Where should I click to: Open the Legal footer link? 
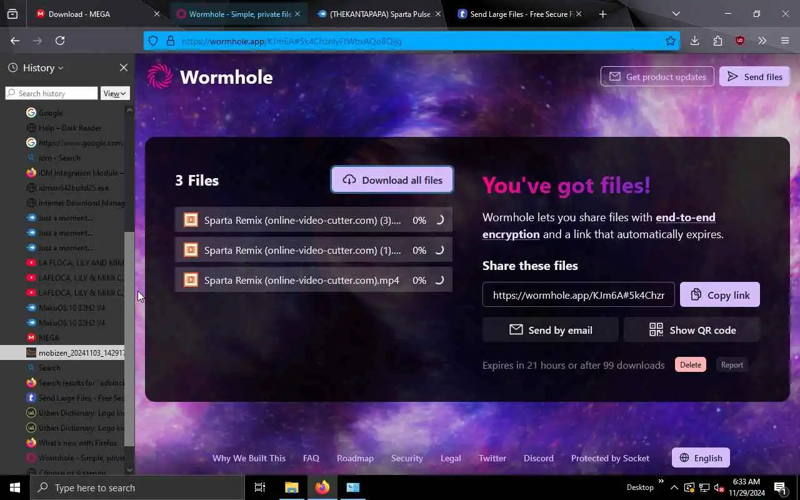pyautogui.click(x=451, y=458)
